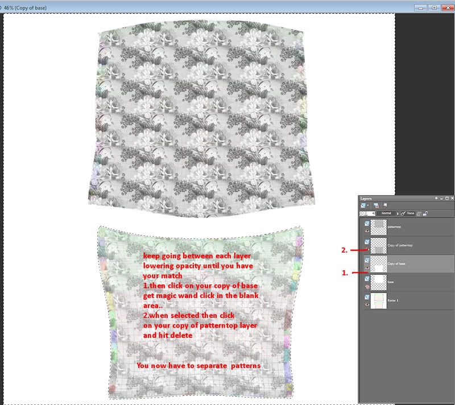Image resolution: width=455 pixels, height=405 pixels.
Task: Click the layer type icon of Raster 1
Action: coord(367,295)
